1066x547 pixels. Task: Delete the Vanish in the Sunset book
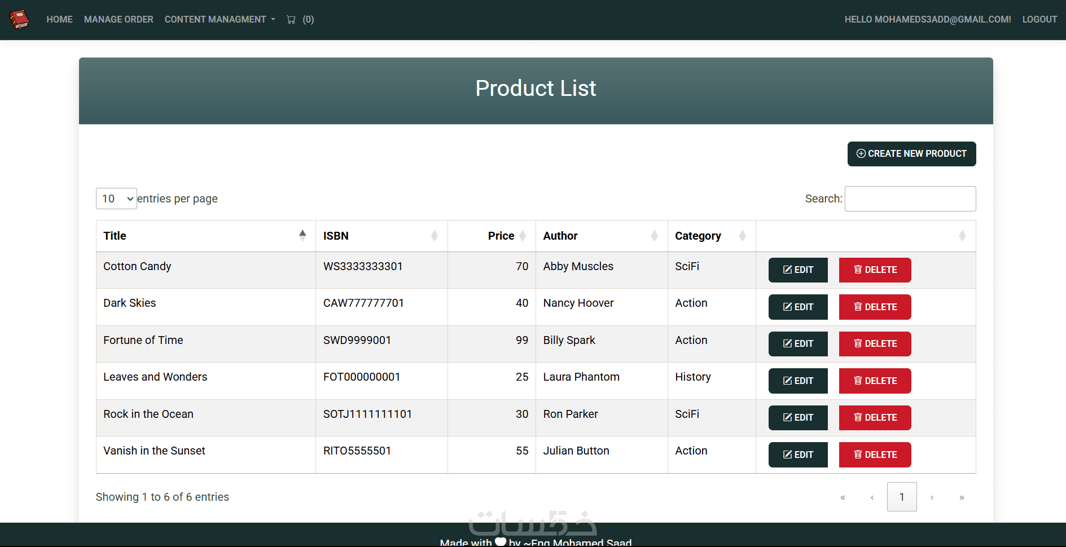875,455
